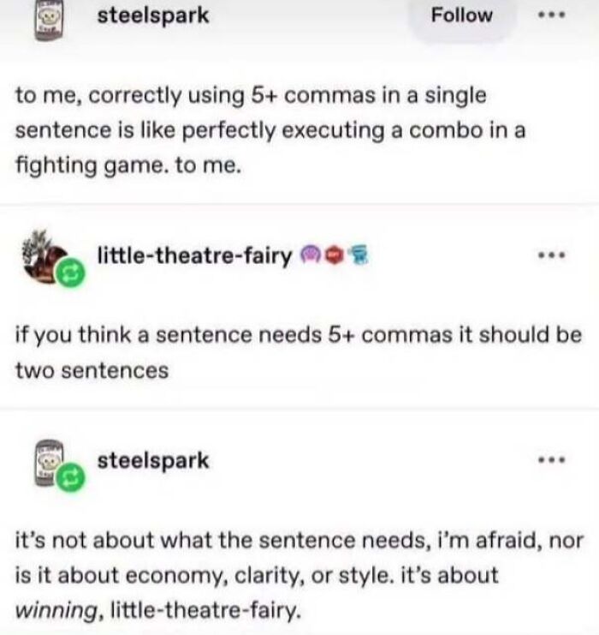The image size is (599, 635).
Task: Click the italic word 'winning' in the last reply
Action: [x=56, y=610]
